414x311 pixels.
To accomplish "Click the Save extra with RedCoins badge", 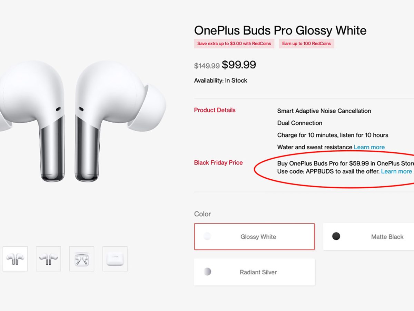I will coord(234,44).
